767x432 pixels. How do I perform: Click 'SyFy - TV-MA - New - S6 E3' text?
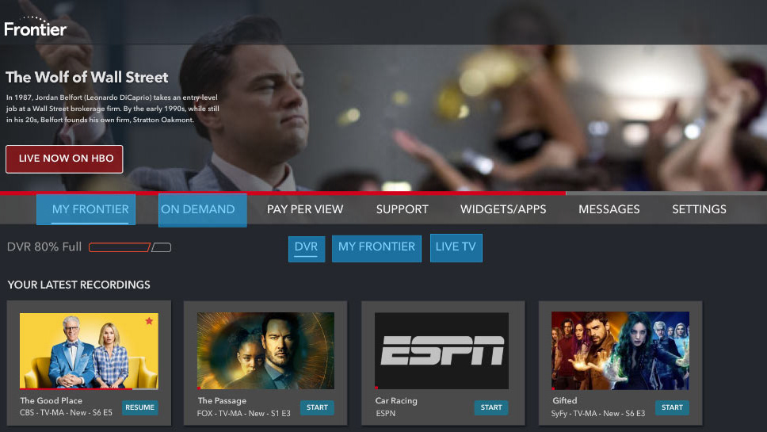[597, 414]
